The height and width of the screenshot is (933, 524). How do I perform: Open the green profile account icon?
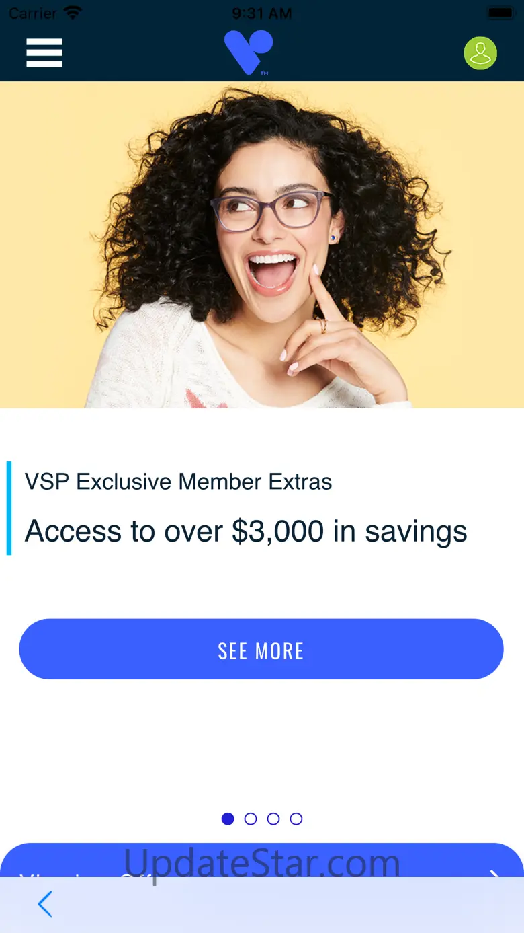point(480,53)
